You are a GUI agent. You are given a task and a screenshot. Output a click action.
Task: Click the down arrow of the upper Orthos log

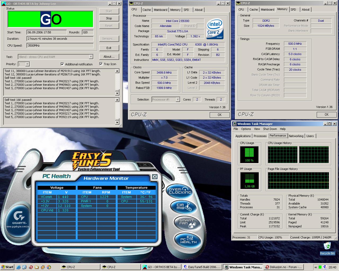[117, 93]
